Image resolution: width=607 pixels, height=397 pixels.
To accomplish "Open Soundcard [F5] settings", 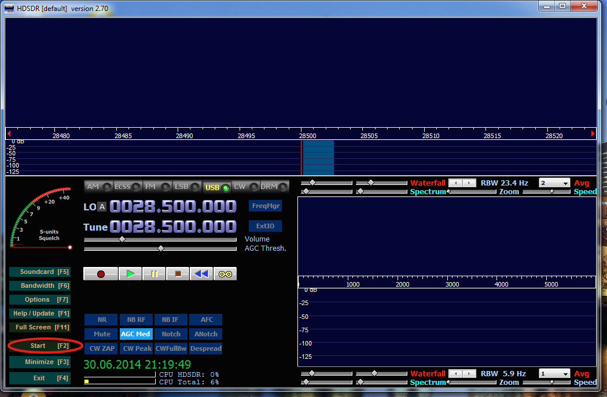I will pos(40,272).
